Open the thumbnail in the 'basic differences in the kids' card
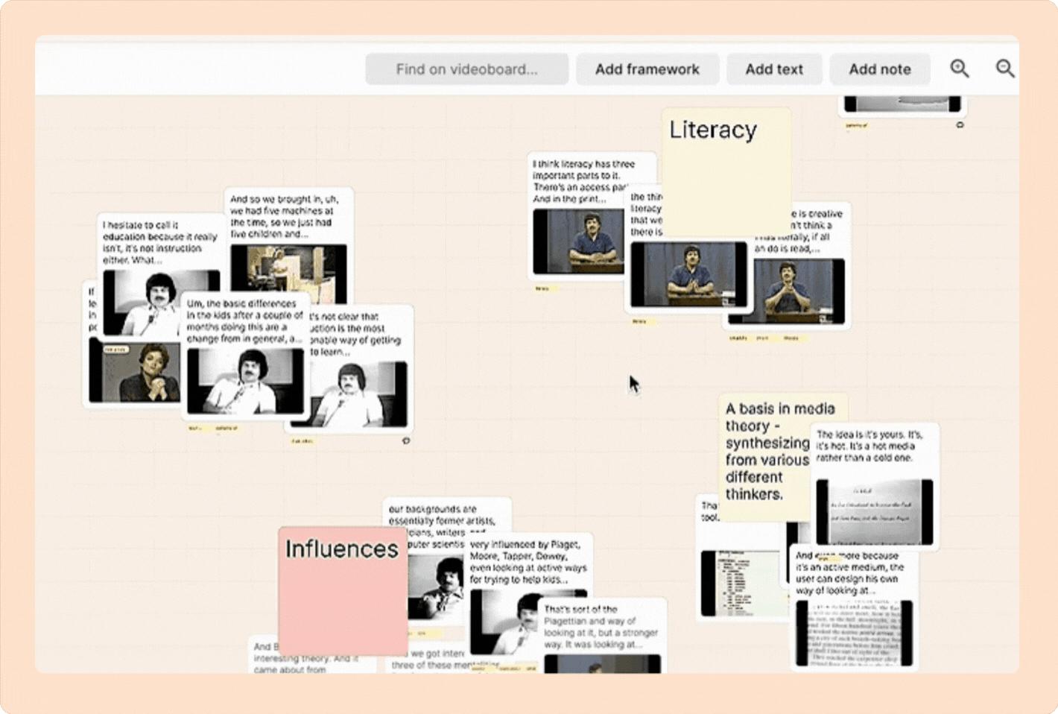Screen dimensions: 1058x714 point(245,381)
